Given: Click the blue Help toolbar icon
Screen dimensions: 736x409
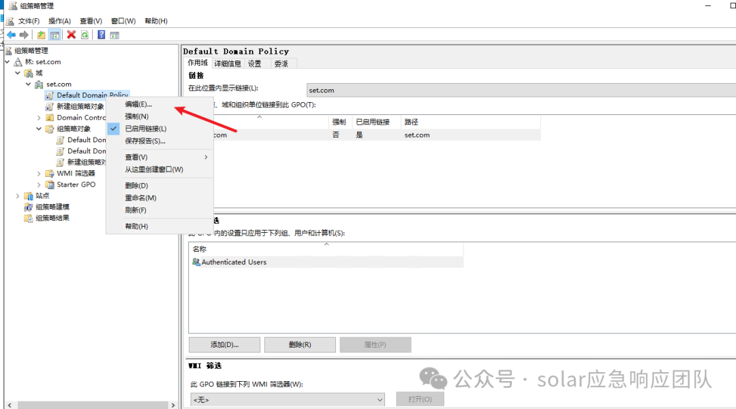Looking at the screenshot, I should coord(101,35).
